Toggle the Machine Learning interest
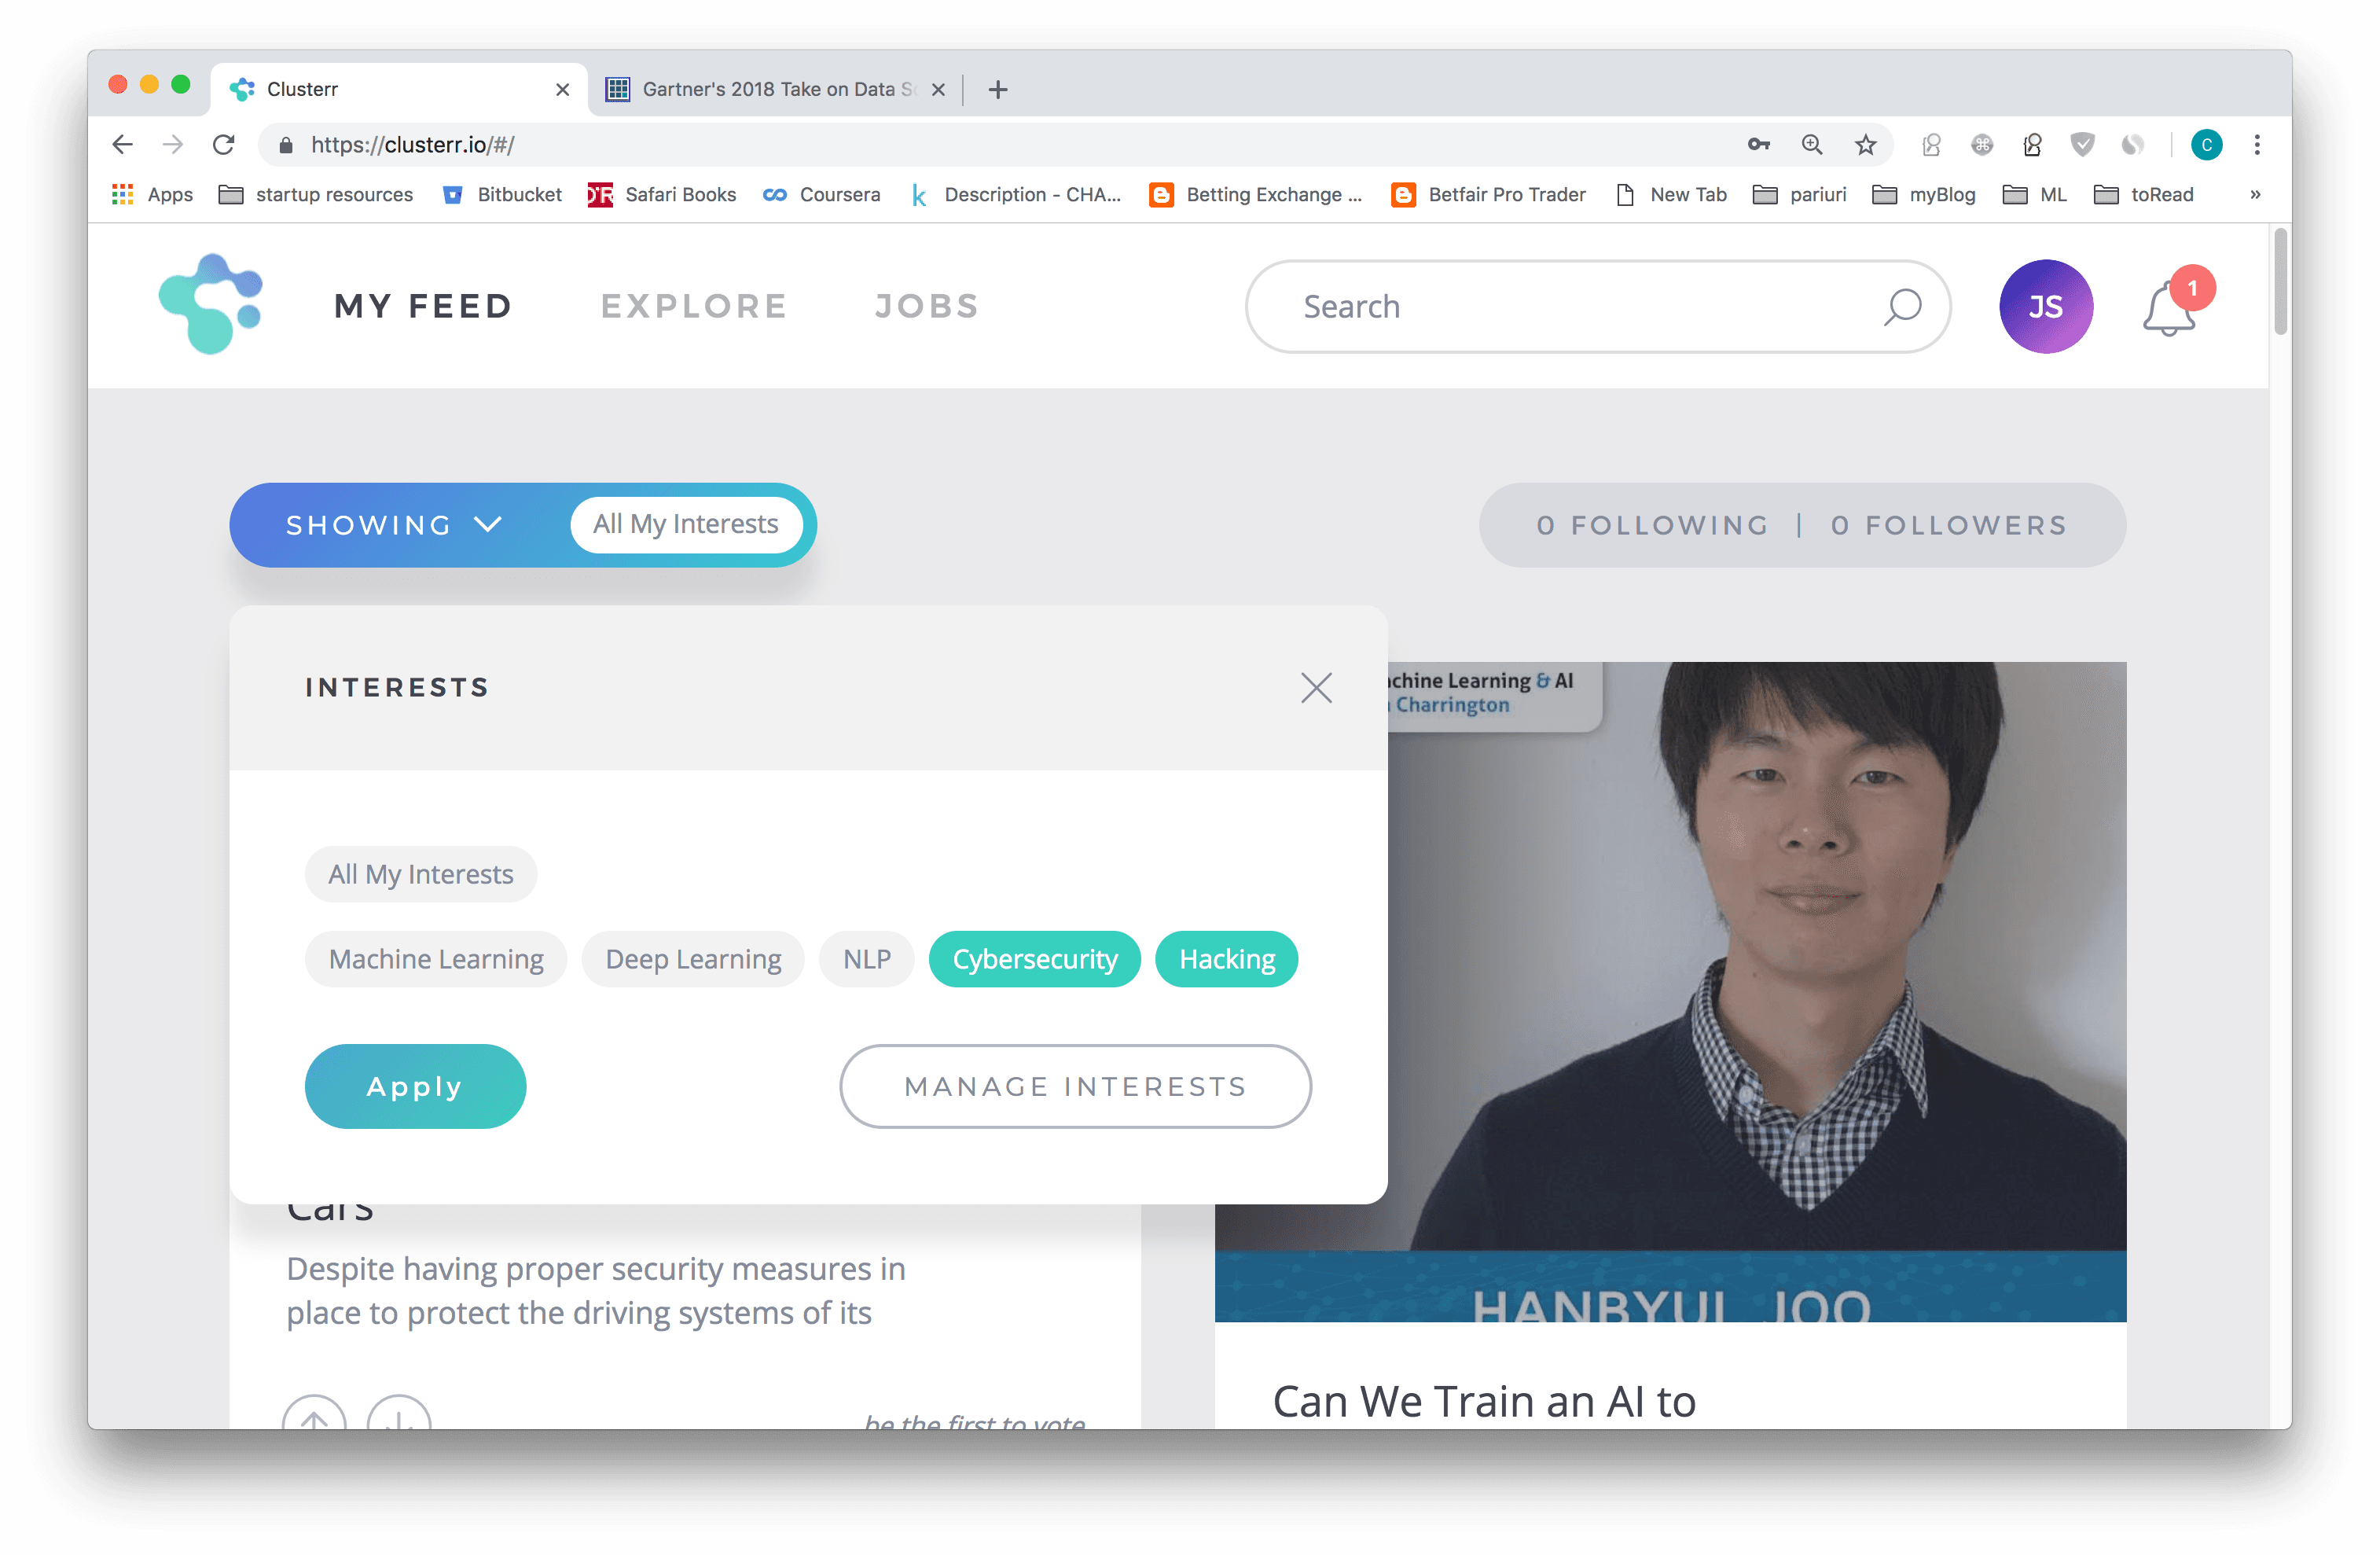Image resolution: width=2380 pixels, height=1555 pixels. pos(436,959)
